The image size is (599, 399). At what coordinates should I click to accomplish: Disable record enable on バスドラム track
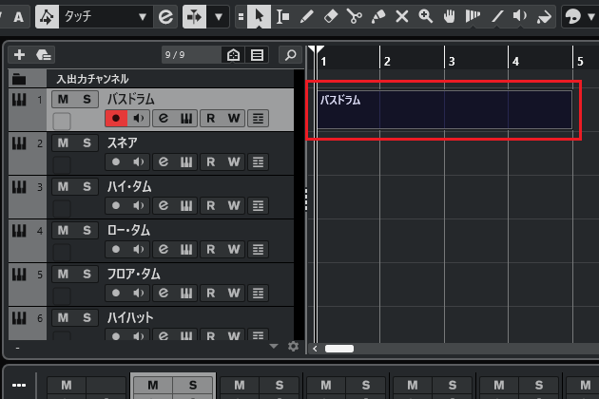pos(116,119)
